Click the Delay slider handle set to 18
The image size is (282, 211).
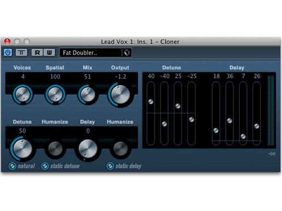pyautogui.click(x=216, y=130)
